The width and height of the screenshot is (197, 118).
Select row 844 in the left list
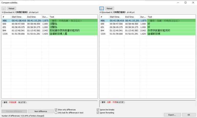point(50,30)
